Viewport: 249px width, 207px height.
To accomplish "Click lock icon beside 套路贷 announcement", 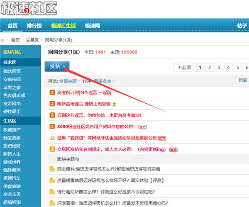I will pos(52,137).
